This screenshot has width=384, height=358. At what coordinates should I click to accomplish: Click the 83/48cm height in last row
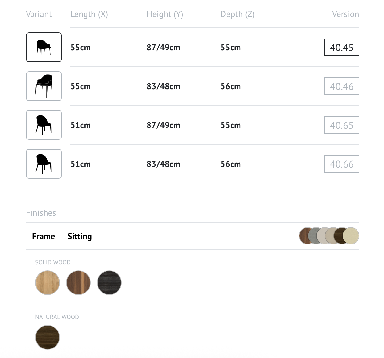[x=163, y=164]
